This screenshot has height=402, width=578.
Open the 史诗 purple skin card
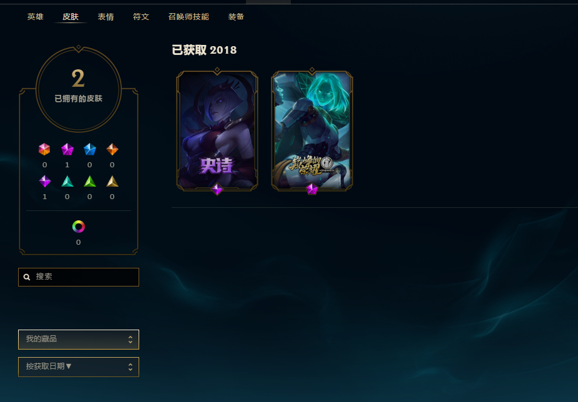pos(217,131)
